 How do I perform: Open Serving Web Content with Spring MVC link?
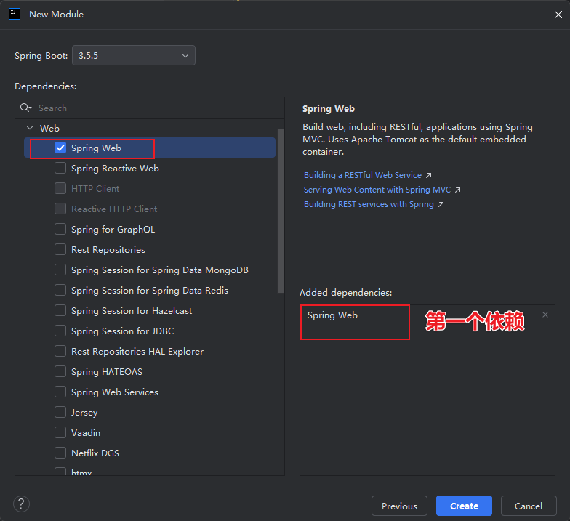point(377,190)
